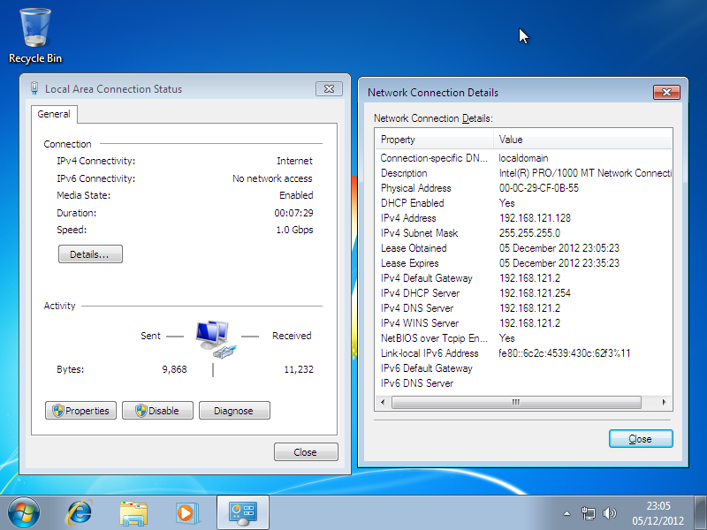Open connection Details button

point(90,254)
